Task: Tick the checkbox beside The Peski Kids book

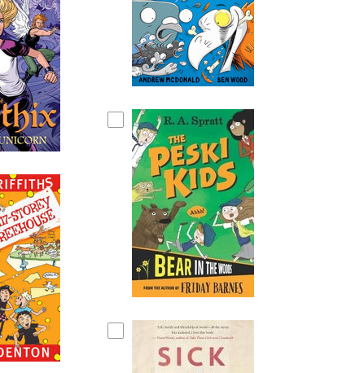Action: [x=116, y=120]
